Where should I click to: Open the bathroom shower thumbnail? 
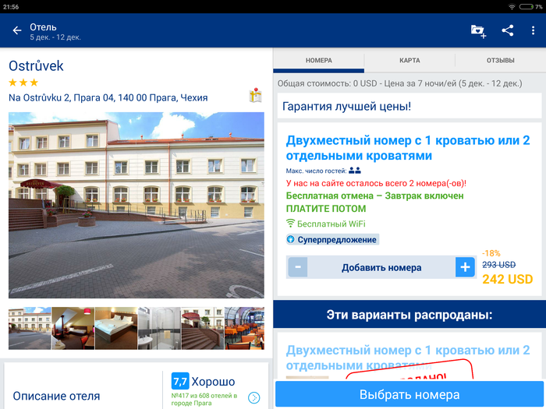[159, 328]
